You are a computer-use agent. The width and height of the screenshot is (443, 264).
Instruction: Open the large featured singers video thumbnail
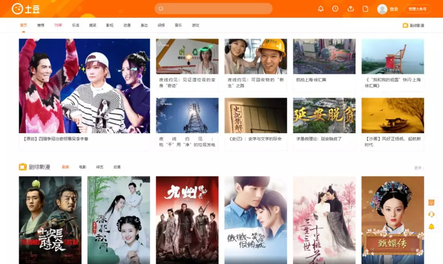[x=84, y=86]
